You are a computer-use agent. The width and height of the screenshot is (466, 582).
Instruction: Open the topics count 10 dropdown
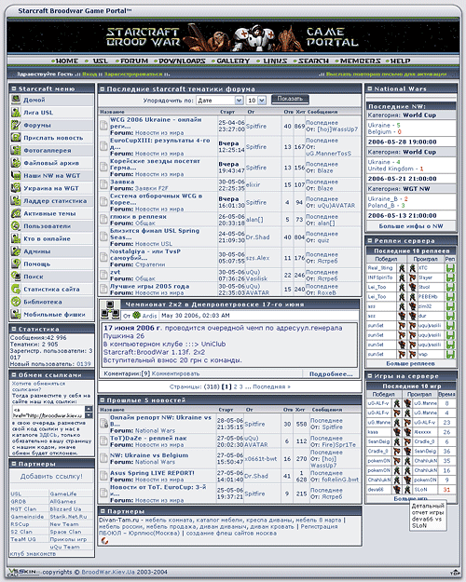click(x=256, y=101)
